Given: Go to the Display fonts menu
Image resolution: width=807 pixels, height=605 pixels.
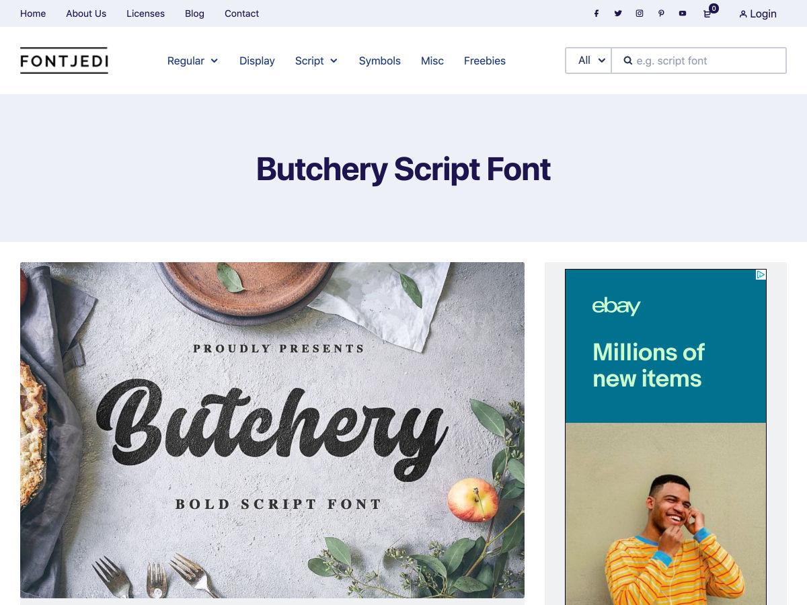Looking at the screenshot, I should pyautogui.click(x=257, y=61).
